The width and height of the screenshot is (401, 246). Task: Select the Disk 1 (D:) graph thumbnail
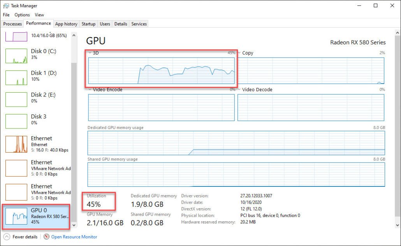(16, 78)
